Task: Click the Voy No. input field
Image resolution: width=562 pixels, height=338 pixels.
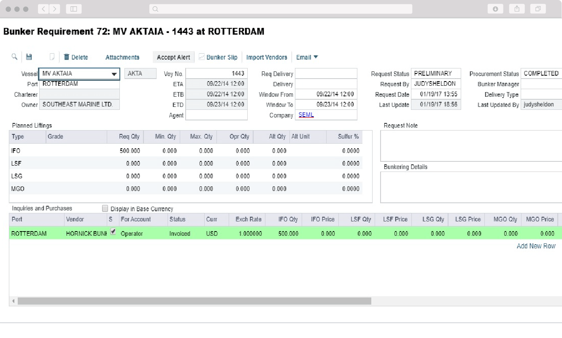Action: (x=216, y=74)
